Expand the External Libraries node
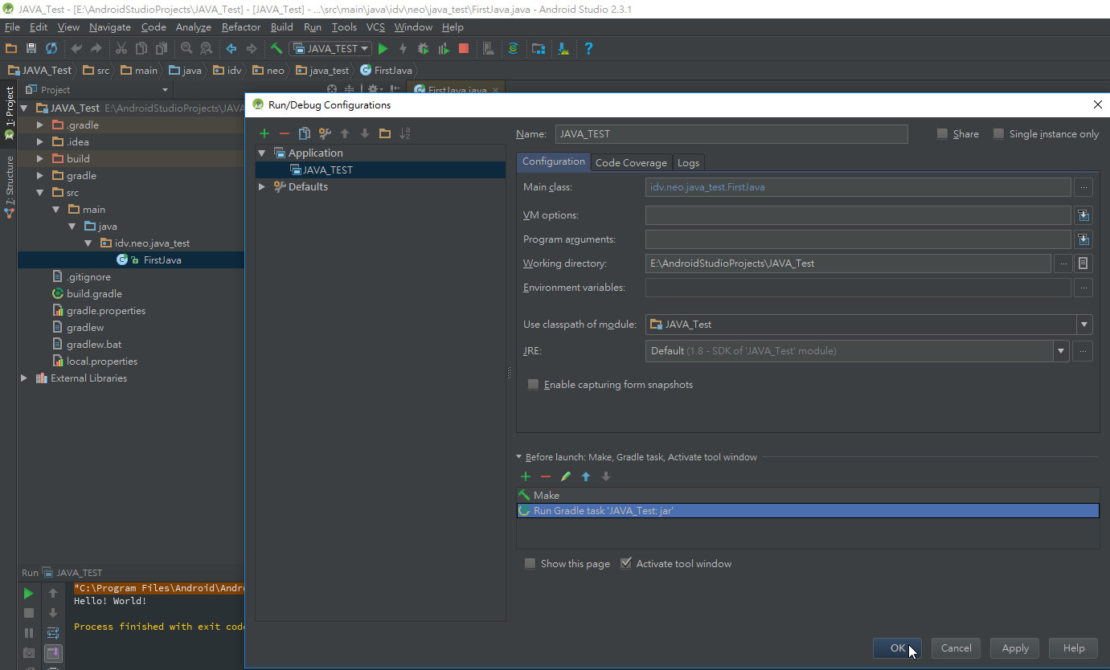 pos(24,378)
